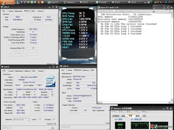Open the 查看 menu in Task Manager
This screenshot has width=174, height=130.
point(129,112)
